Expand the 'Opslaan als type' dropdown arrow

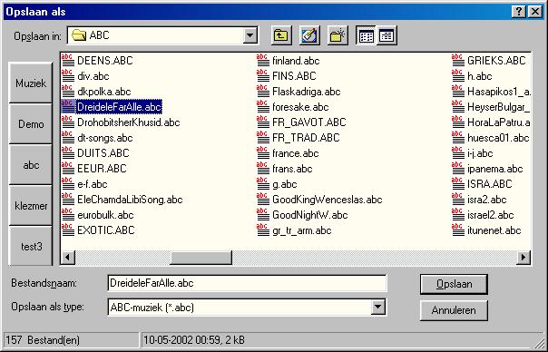point(377,307)
